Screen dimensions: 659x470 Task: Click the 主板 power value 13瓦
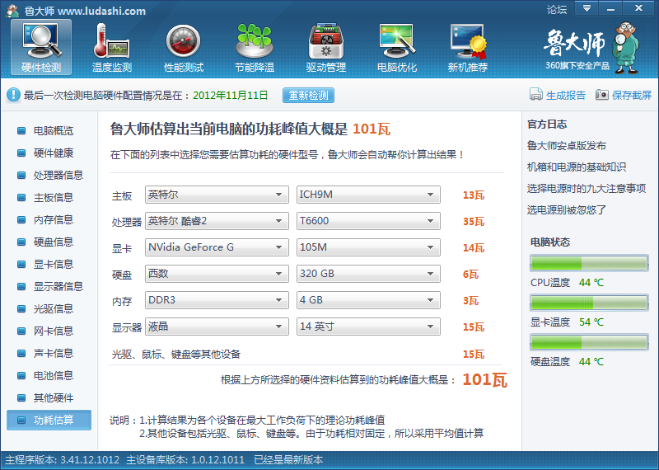(474, 195)
